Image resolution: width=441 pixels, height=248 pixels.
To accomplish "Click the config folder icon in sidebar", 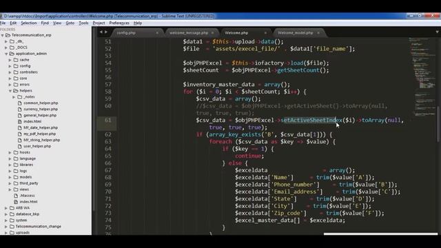I will (x=16, y=66).
